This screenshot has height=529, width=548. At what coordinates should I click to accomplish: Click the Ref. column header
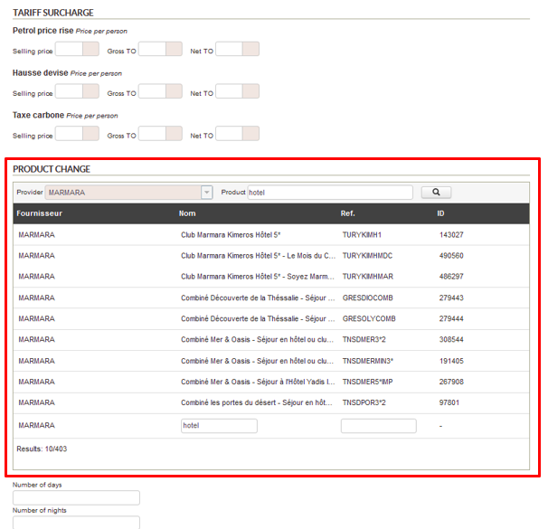coord(348,213)
